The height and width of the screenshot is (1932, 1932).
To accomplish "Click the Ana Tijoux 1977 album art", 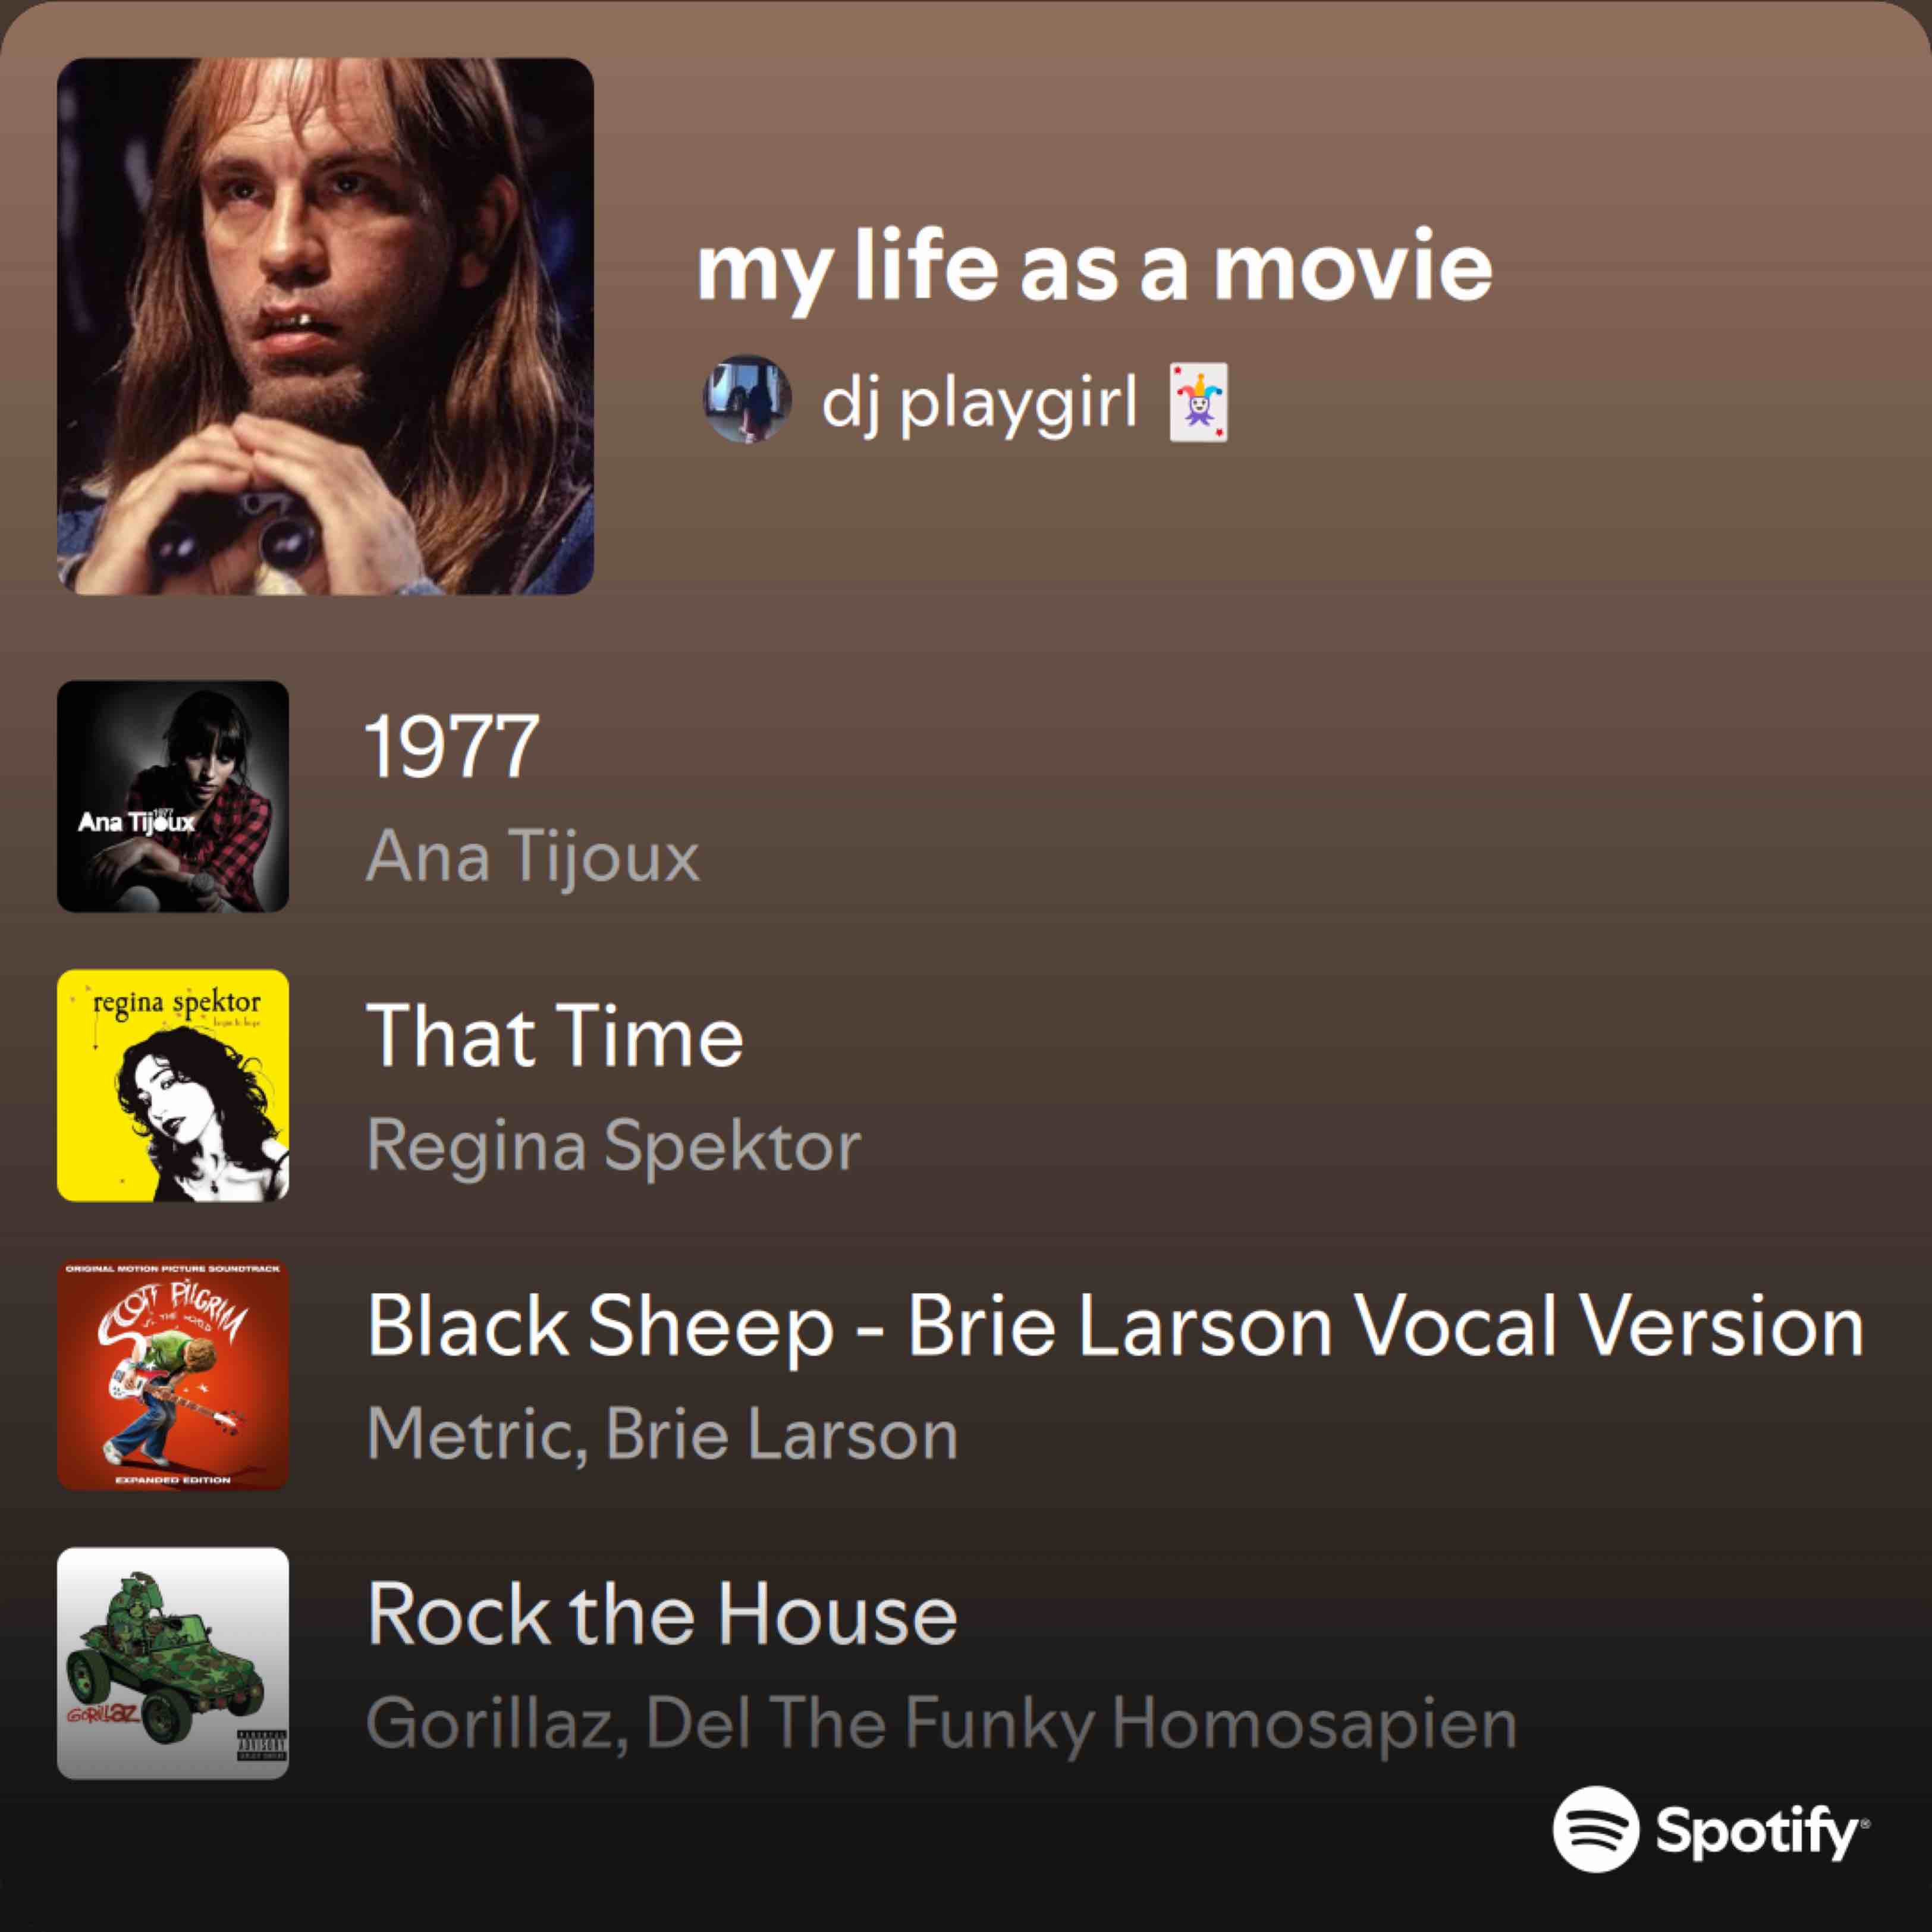I will pos(173,796).
